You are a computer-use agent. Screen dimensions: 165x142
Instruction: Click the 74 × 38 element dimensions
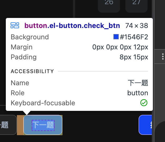(x=137, y=26)
